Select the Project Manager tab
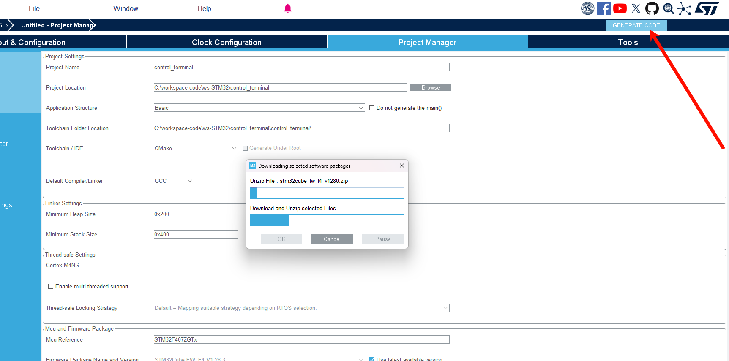Viewport: 729px width, 361px height. (427, 42)
